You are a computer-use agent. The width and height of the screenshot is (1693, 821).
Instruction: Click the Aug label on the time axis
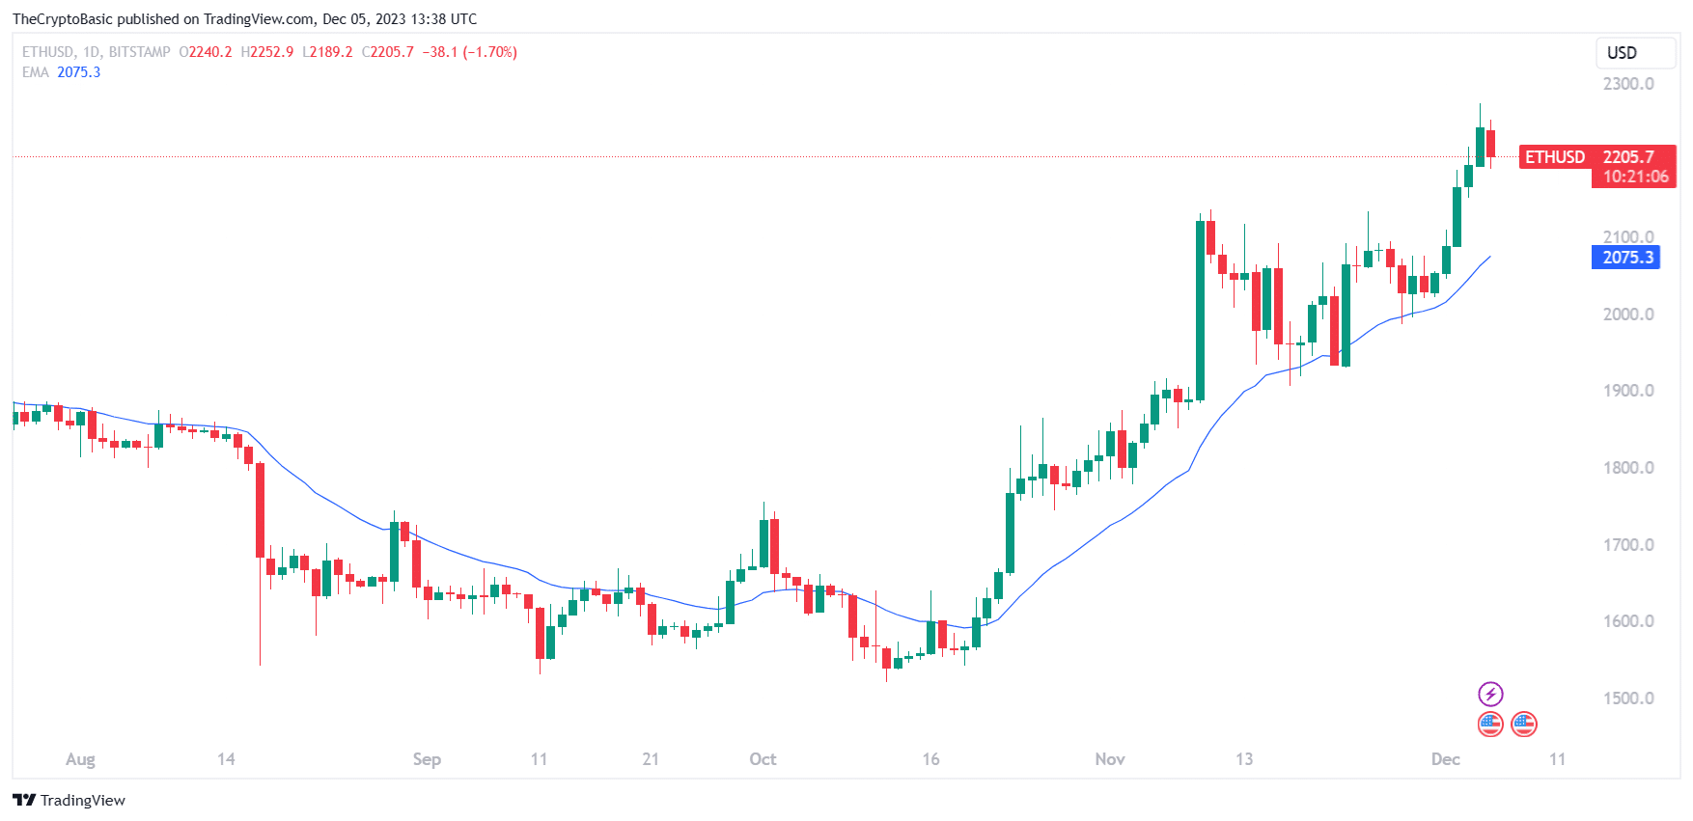80,759
